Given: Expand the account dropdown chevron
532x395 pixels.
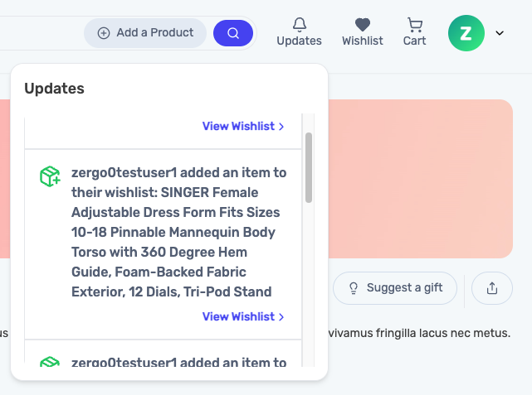Looking at the screenshot, I should coord(500,33).
